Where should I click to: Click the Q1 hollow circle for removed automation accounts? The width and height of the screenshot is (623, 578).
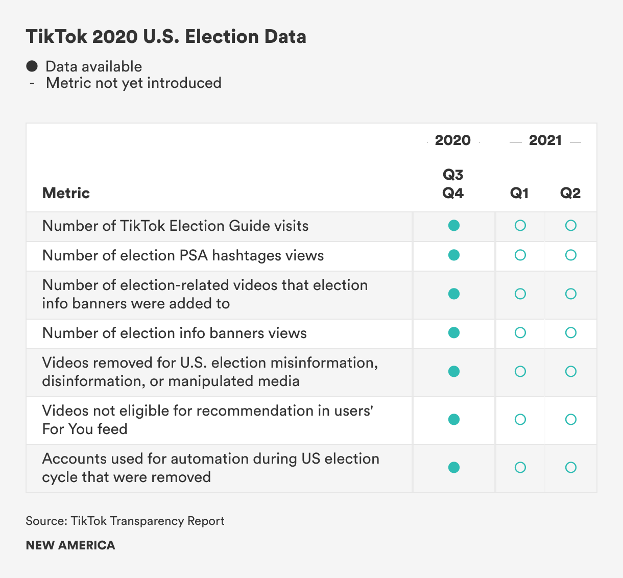pos(520,468)
